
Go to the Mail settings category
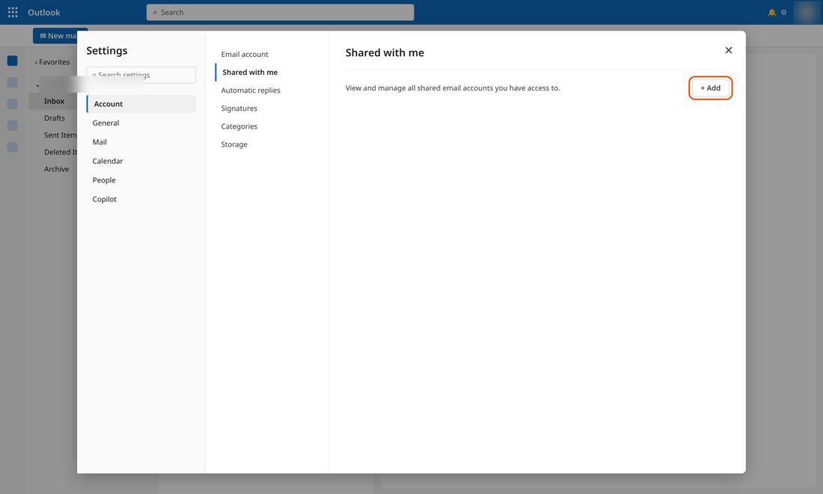pyautogui.click(x=141, y=141)
